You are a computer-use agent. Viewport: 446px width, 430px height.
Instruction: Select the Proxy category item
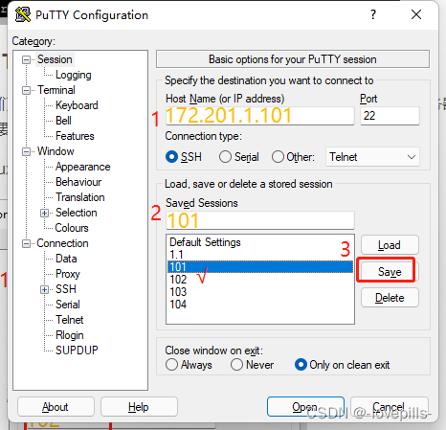click(x=68, y=274)
